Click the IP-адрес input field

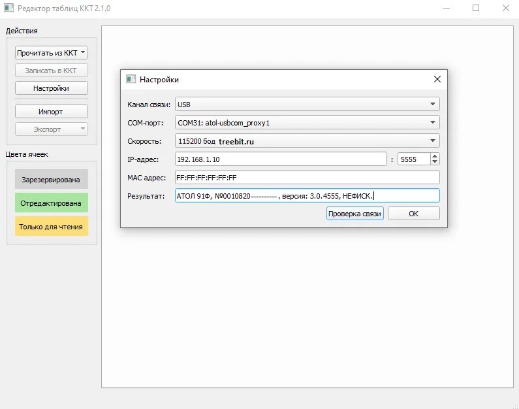coord(281,159)
